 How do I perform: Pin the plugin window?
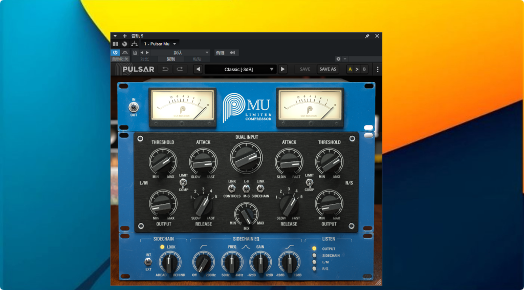click(x=367, y=36)
